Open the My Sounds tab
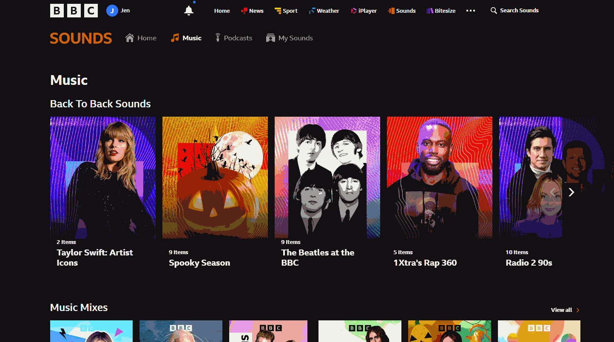This screenshot has width=614, height=342. 290,38
